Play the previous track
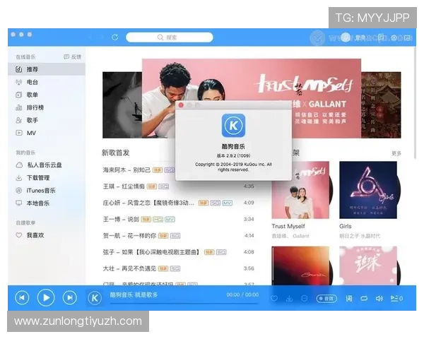 pyautogui.click(x=22, y=298)
